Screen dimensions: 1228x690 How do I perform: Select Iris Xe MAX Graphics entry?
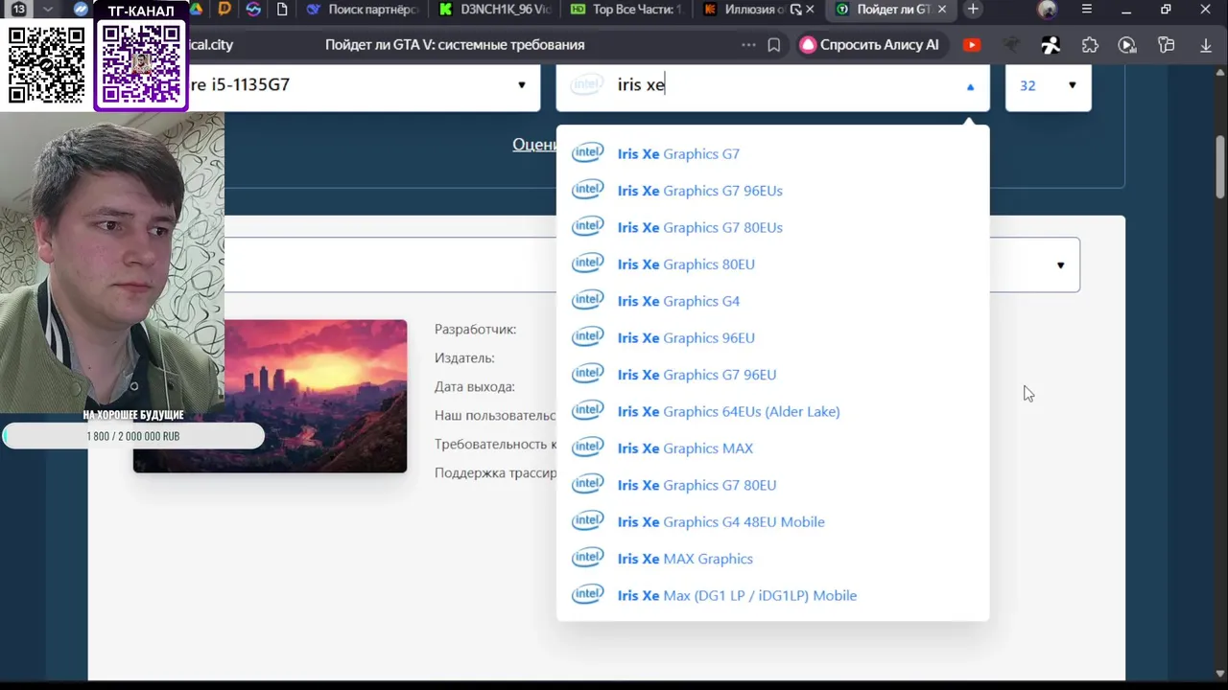coord(772,559)
